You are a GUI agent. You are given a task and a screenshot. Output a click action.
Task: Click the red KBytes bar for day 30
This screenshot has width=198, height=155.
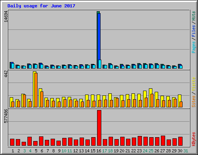point(180,141)
